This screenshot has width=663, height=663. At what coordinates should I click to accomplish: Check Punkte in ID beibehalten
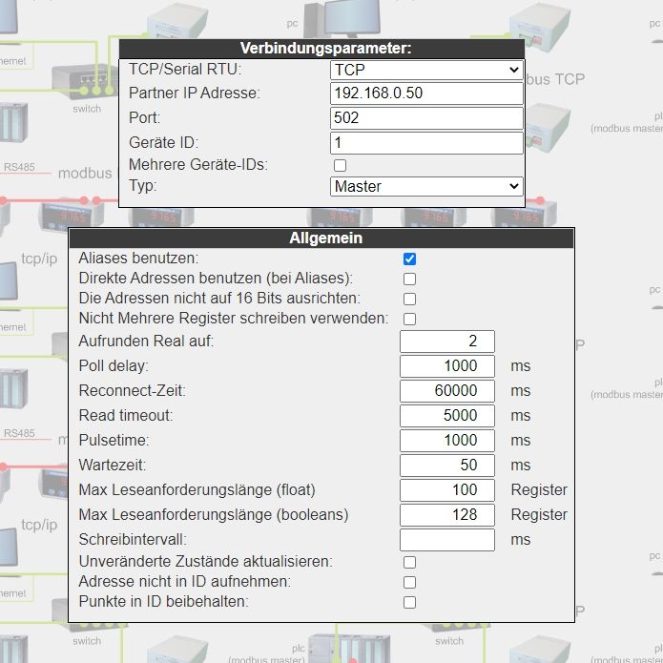[409, 602]
